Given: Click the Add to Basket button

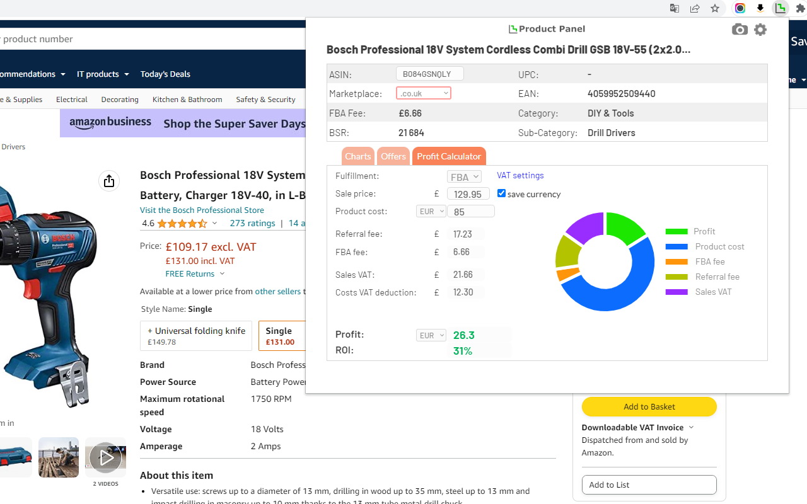Looking at the screenshot, I should pos(649,406).
